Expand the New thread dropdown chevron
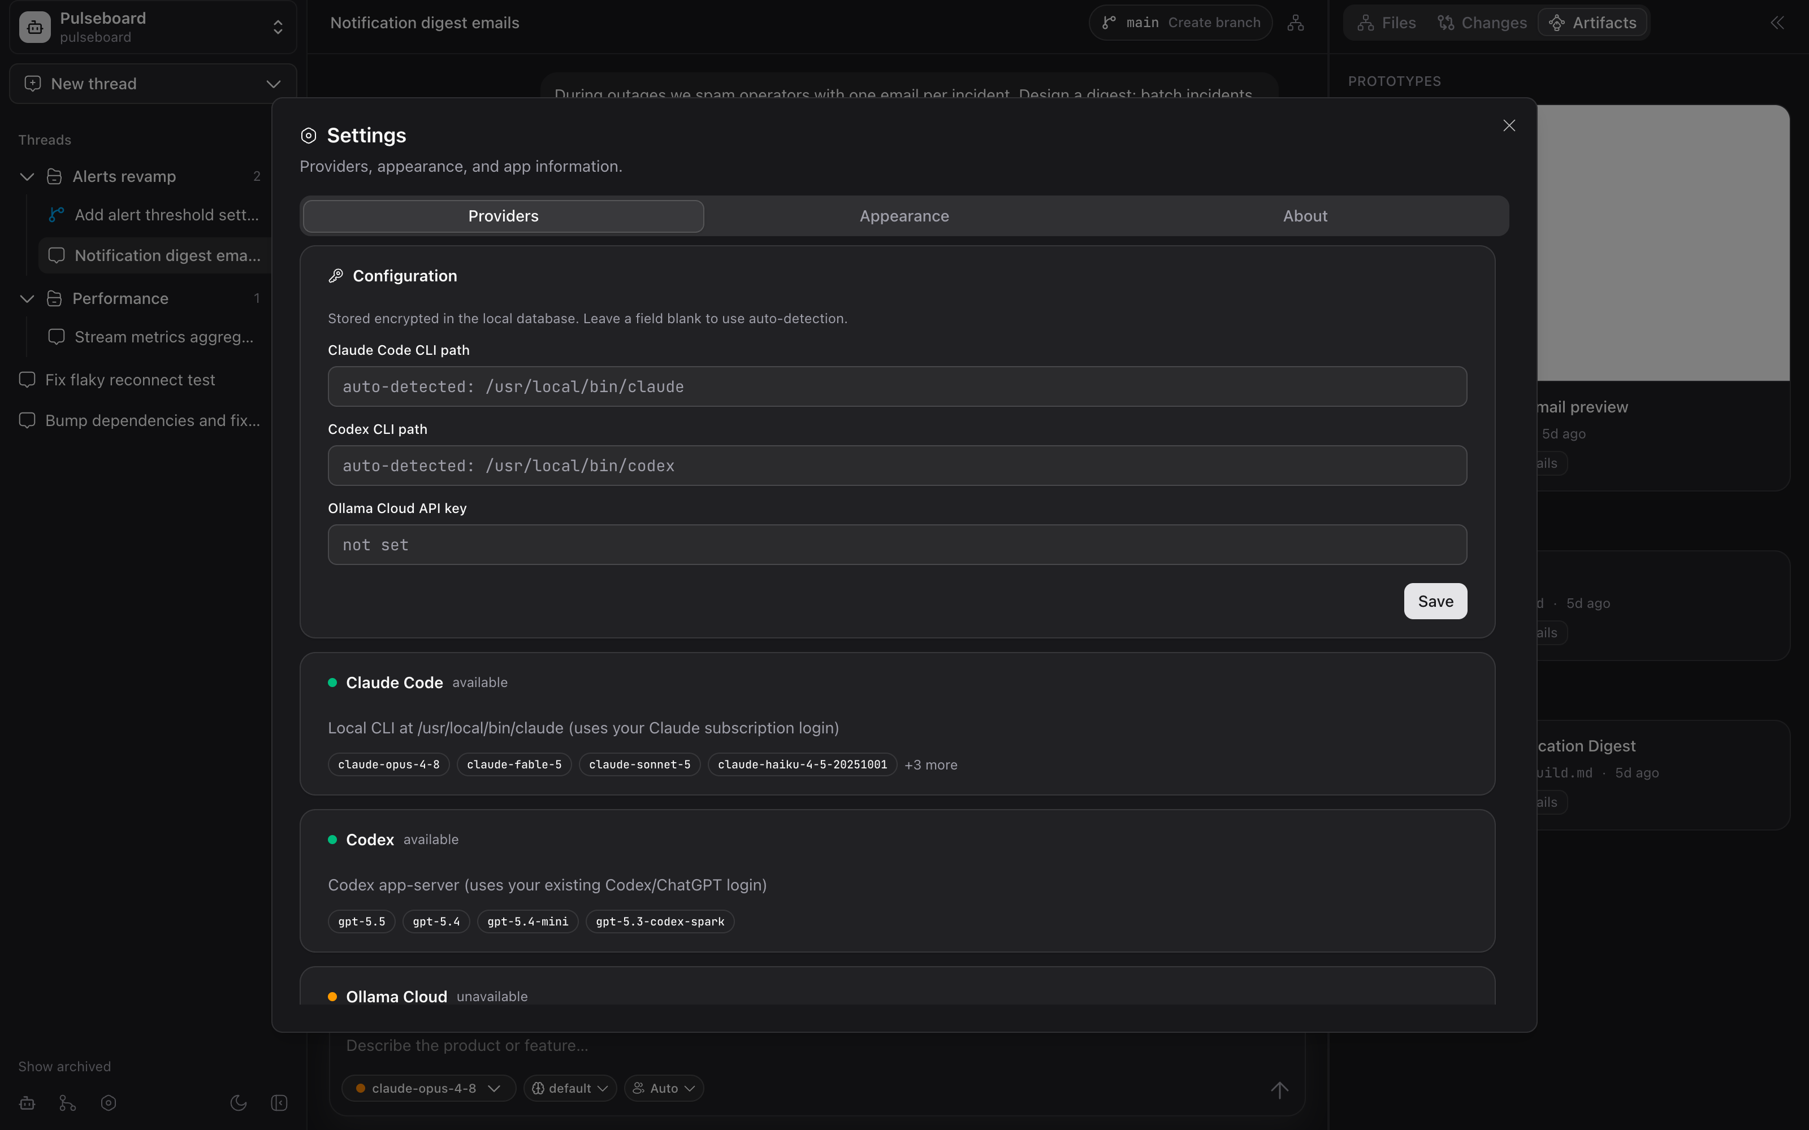The height and width of the screenshot is (1130, 1809). coord(274,84)
